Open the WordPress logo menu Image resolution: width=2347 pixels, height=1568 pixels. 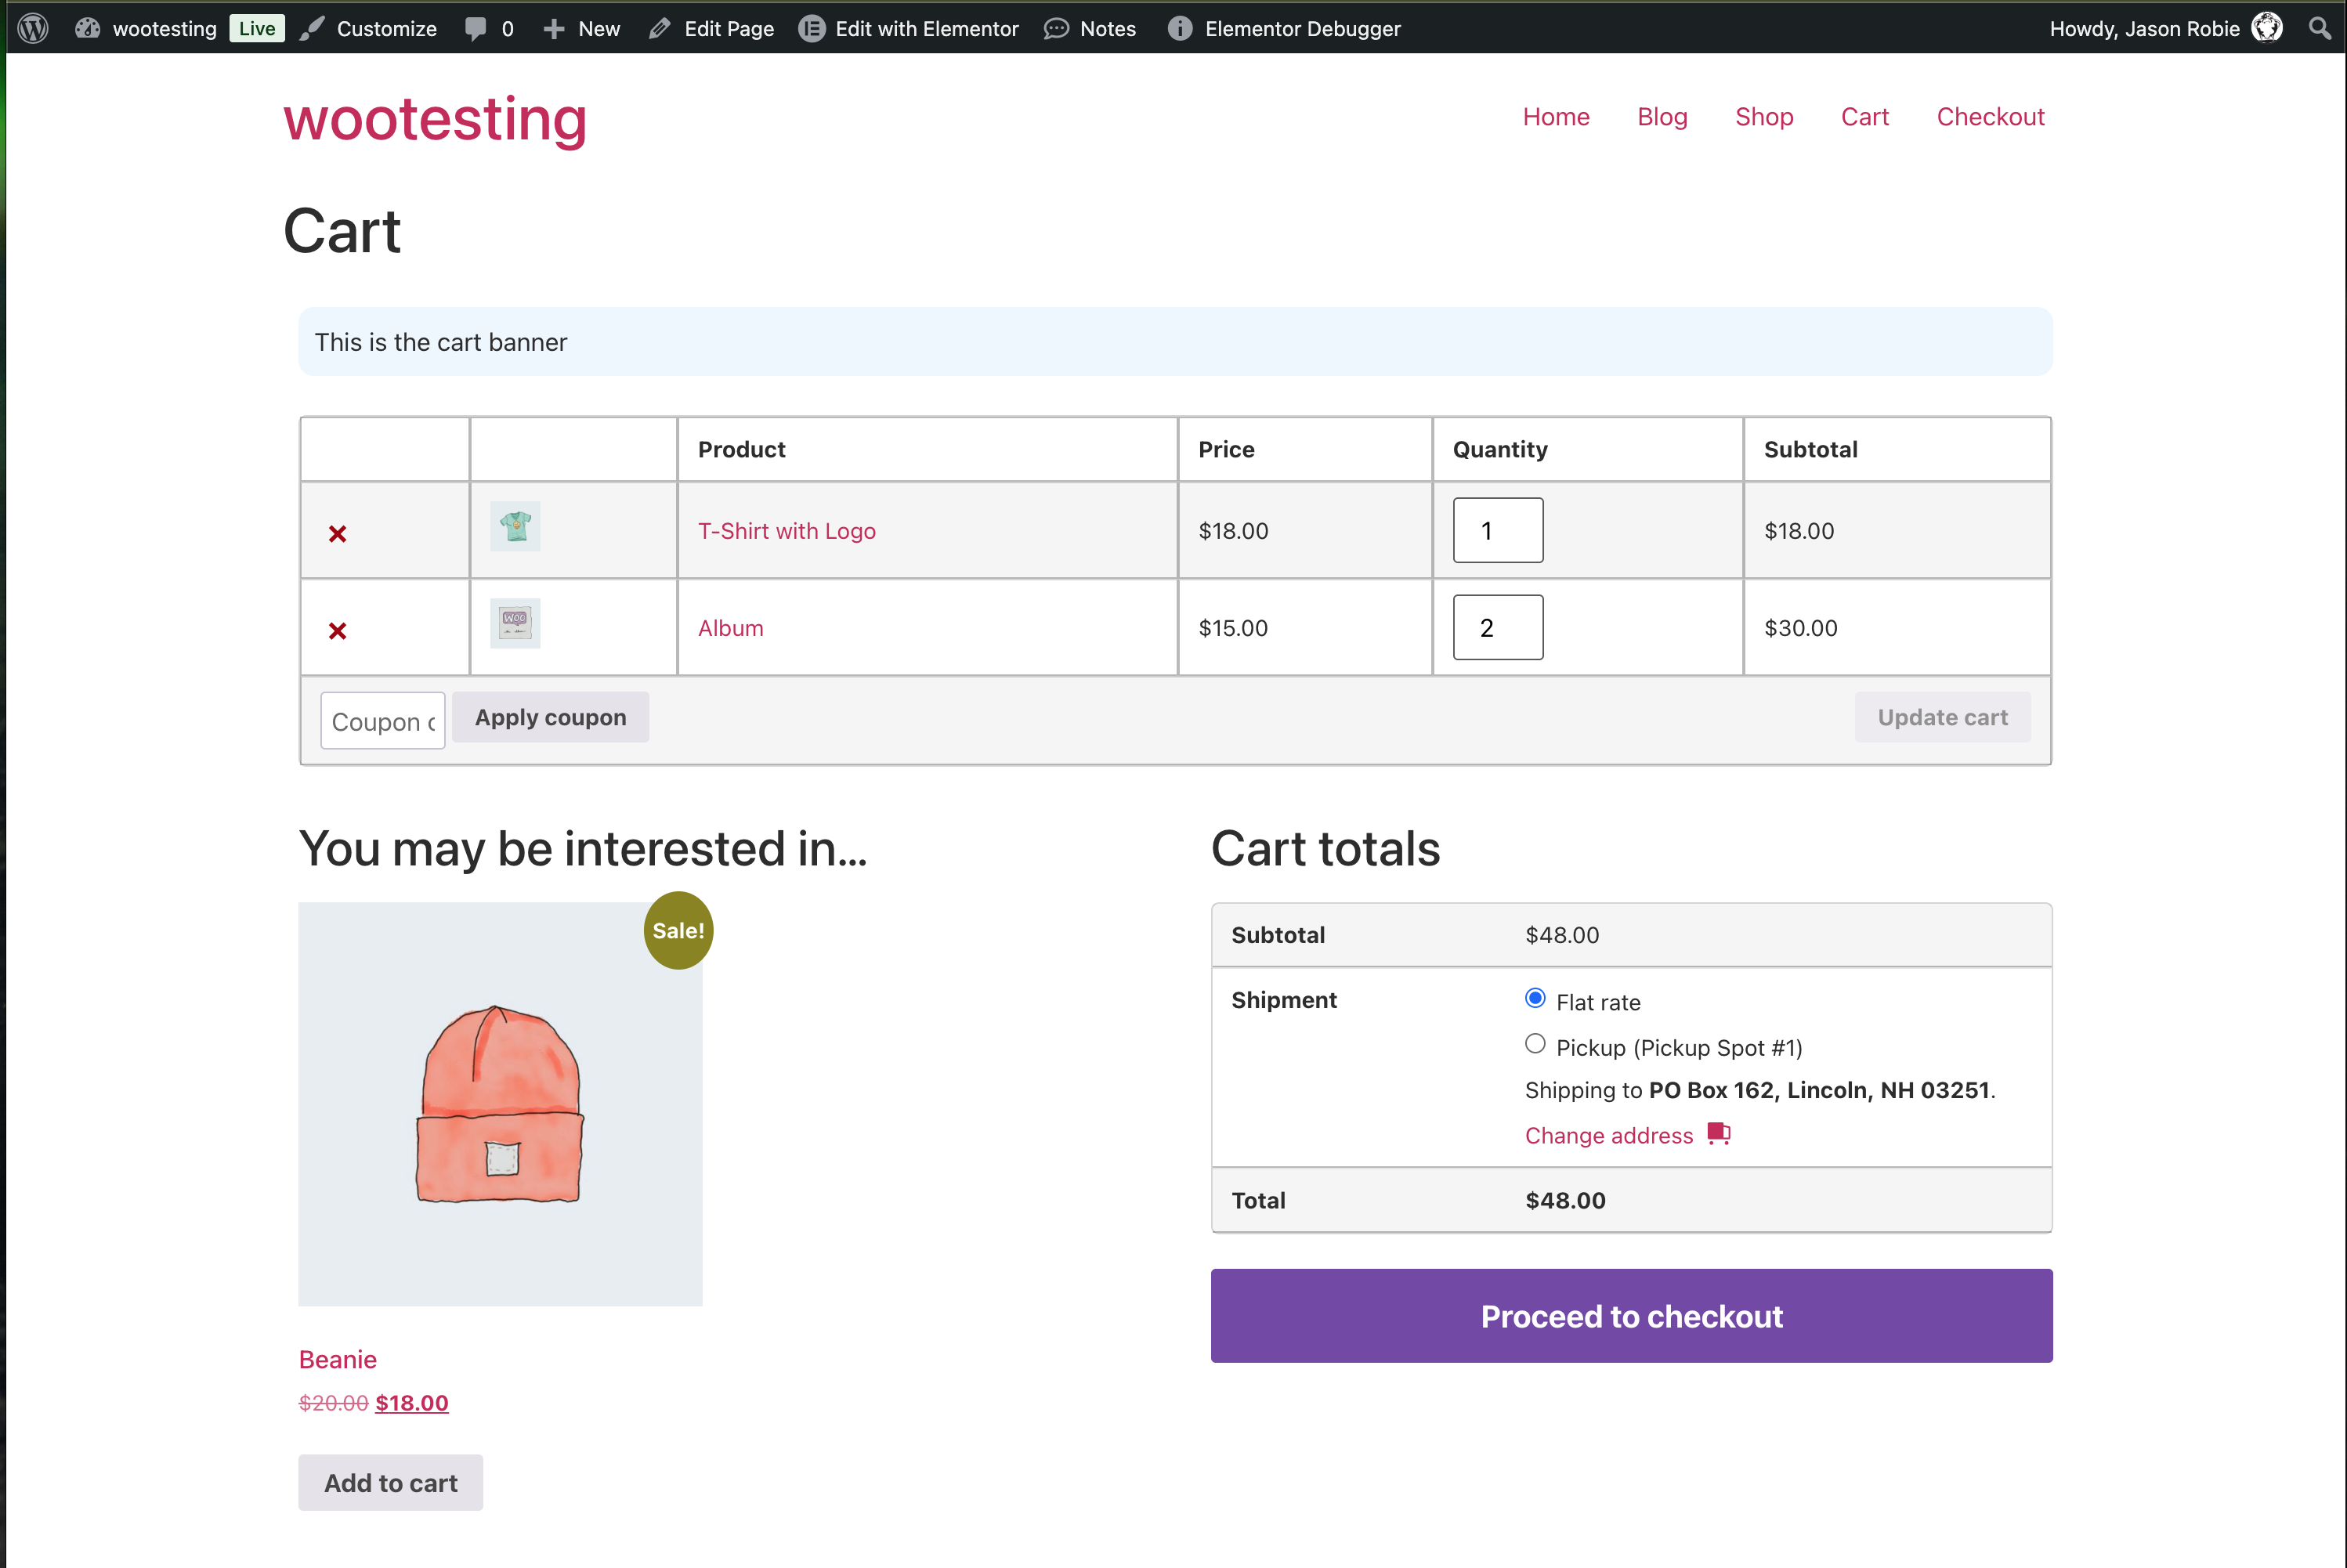[x=33, y=28]
